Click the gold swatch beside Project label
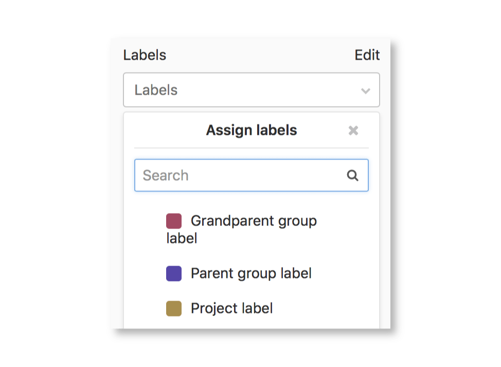The image size is (501, 367). [x=173, y=308]
